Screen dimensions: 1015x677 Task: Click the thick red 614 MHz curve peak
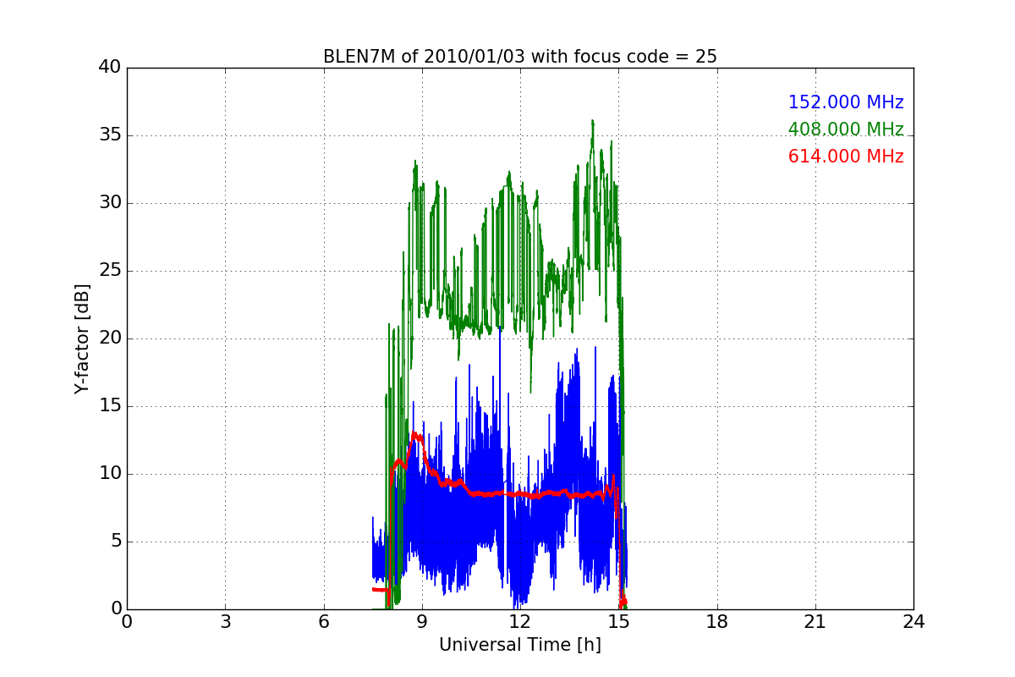[414, 434]
